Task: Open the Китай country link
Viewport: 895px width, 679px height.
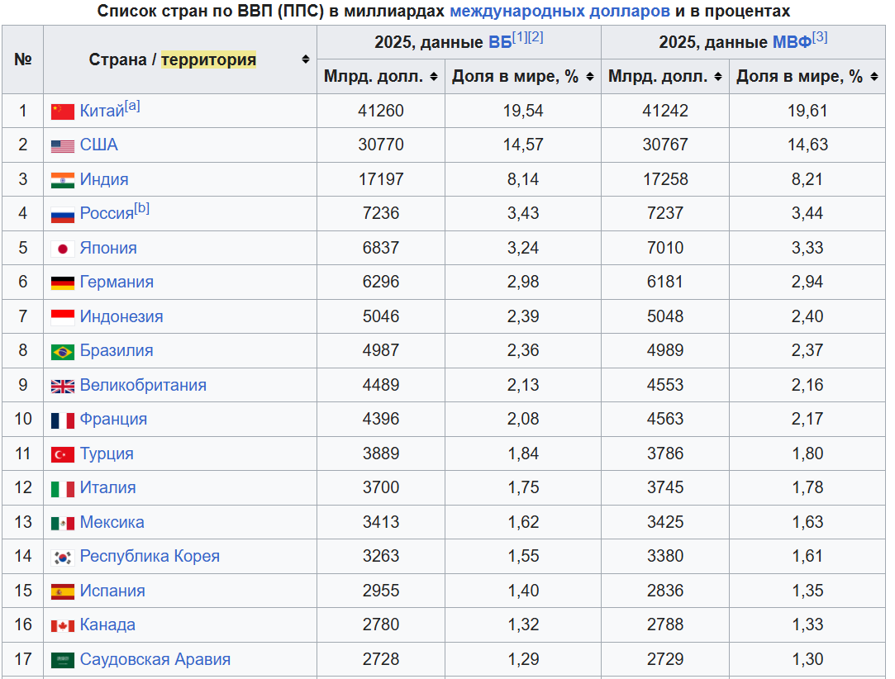Action: 102,111
